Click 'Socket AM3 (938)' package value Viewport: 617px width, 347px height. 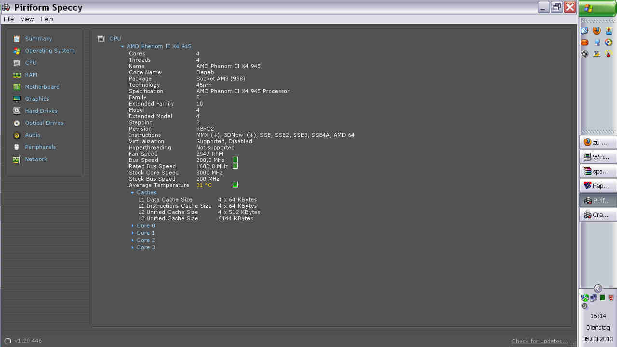coord(221,79)
